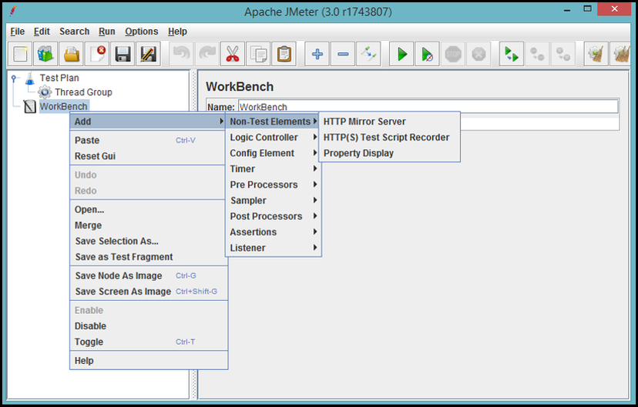Click the Collapse All minus icon
This screenshot has width=638, height=407.
343,54
